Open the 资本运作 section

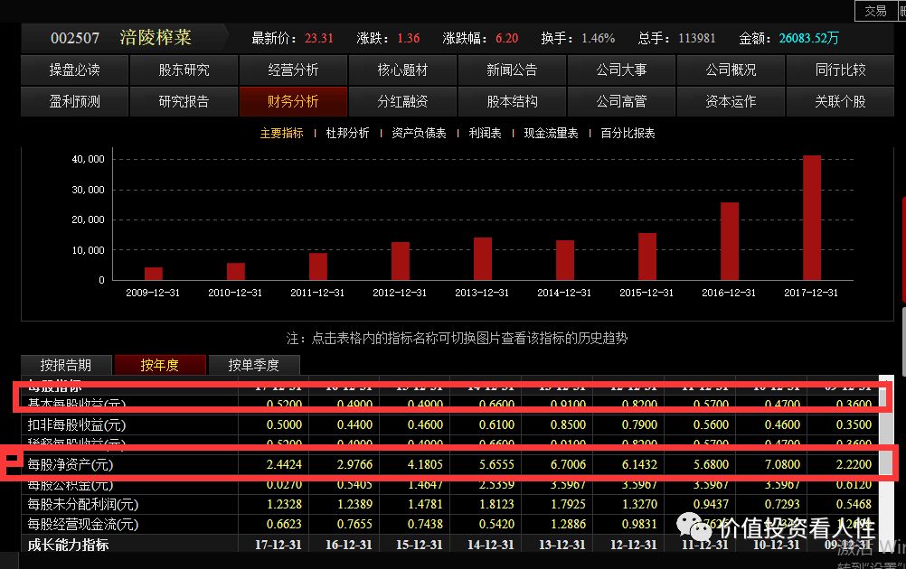pos(731,101)
